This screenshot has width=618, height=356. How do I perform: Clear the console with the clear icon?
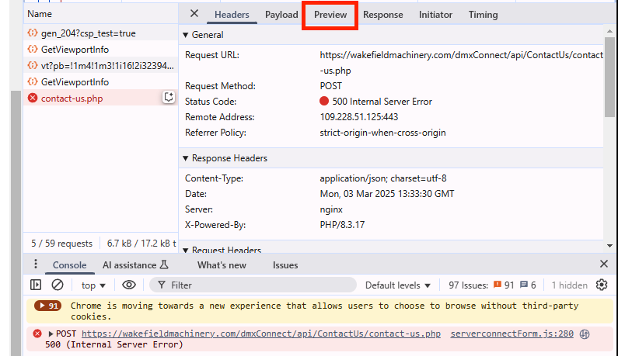click(57, 285)
